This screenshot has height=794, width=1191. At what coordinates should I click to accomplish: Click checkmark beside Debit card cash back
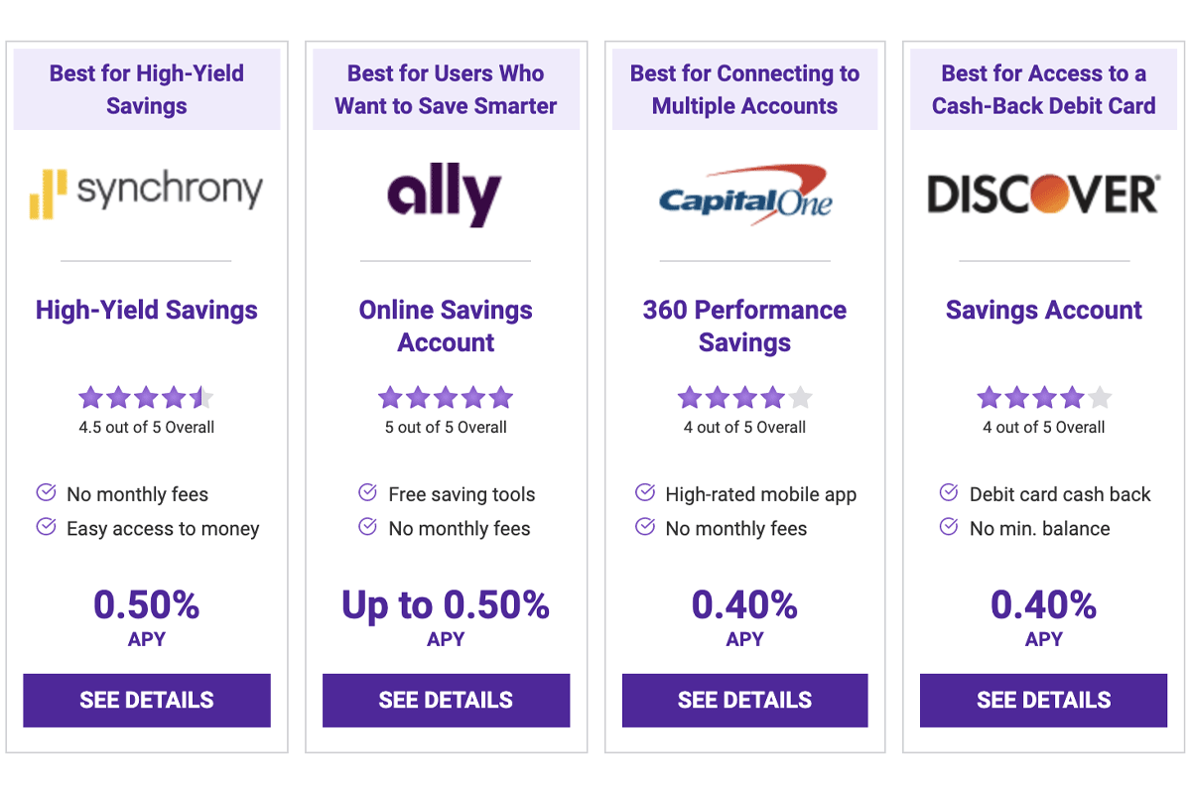[949, 492]
